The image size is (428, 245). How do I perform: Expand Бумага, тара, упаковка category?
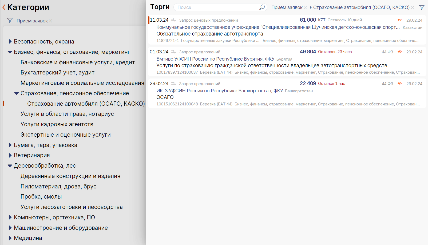[x=10, y=145]
